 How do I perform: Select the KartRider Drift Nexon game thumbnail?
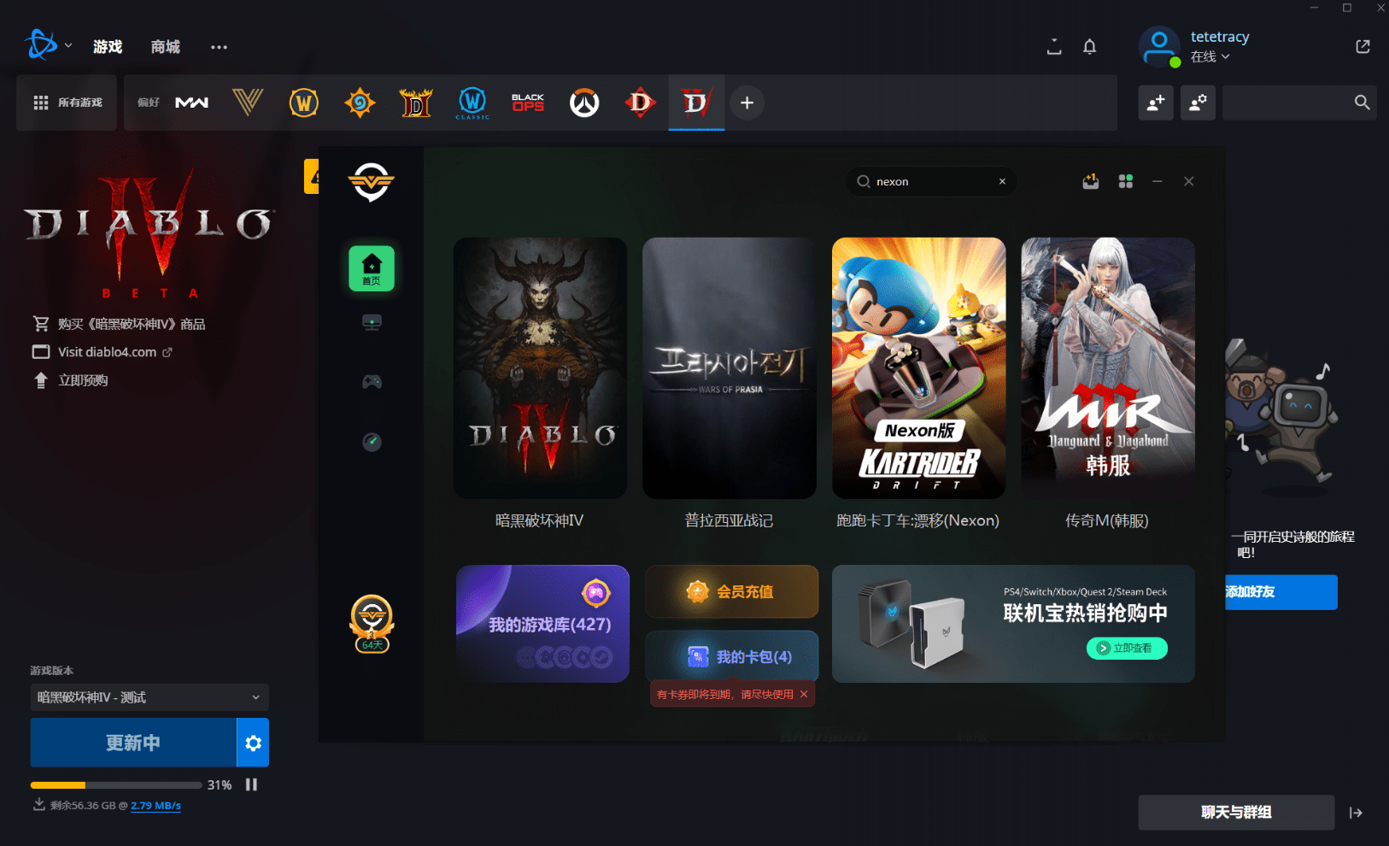pyautogui.click(x=918, y=368)
